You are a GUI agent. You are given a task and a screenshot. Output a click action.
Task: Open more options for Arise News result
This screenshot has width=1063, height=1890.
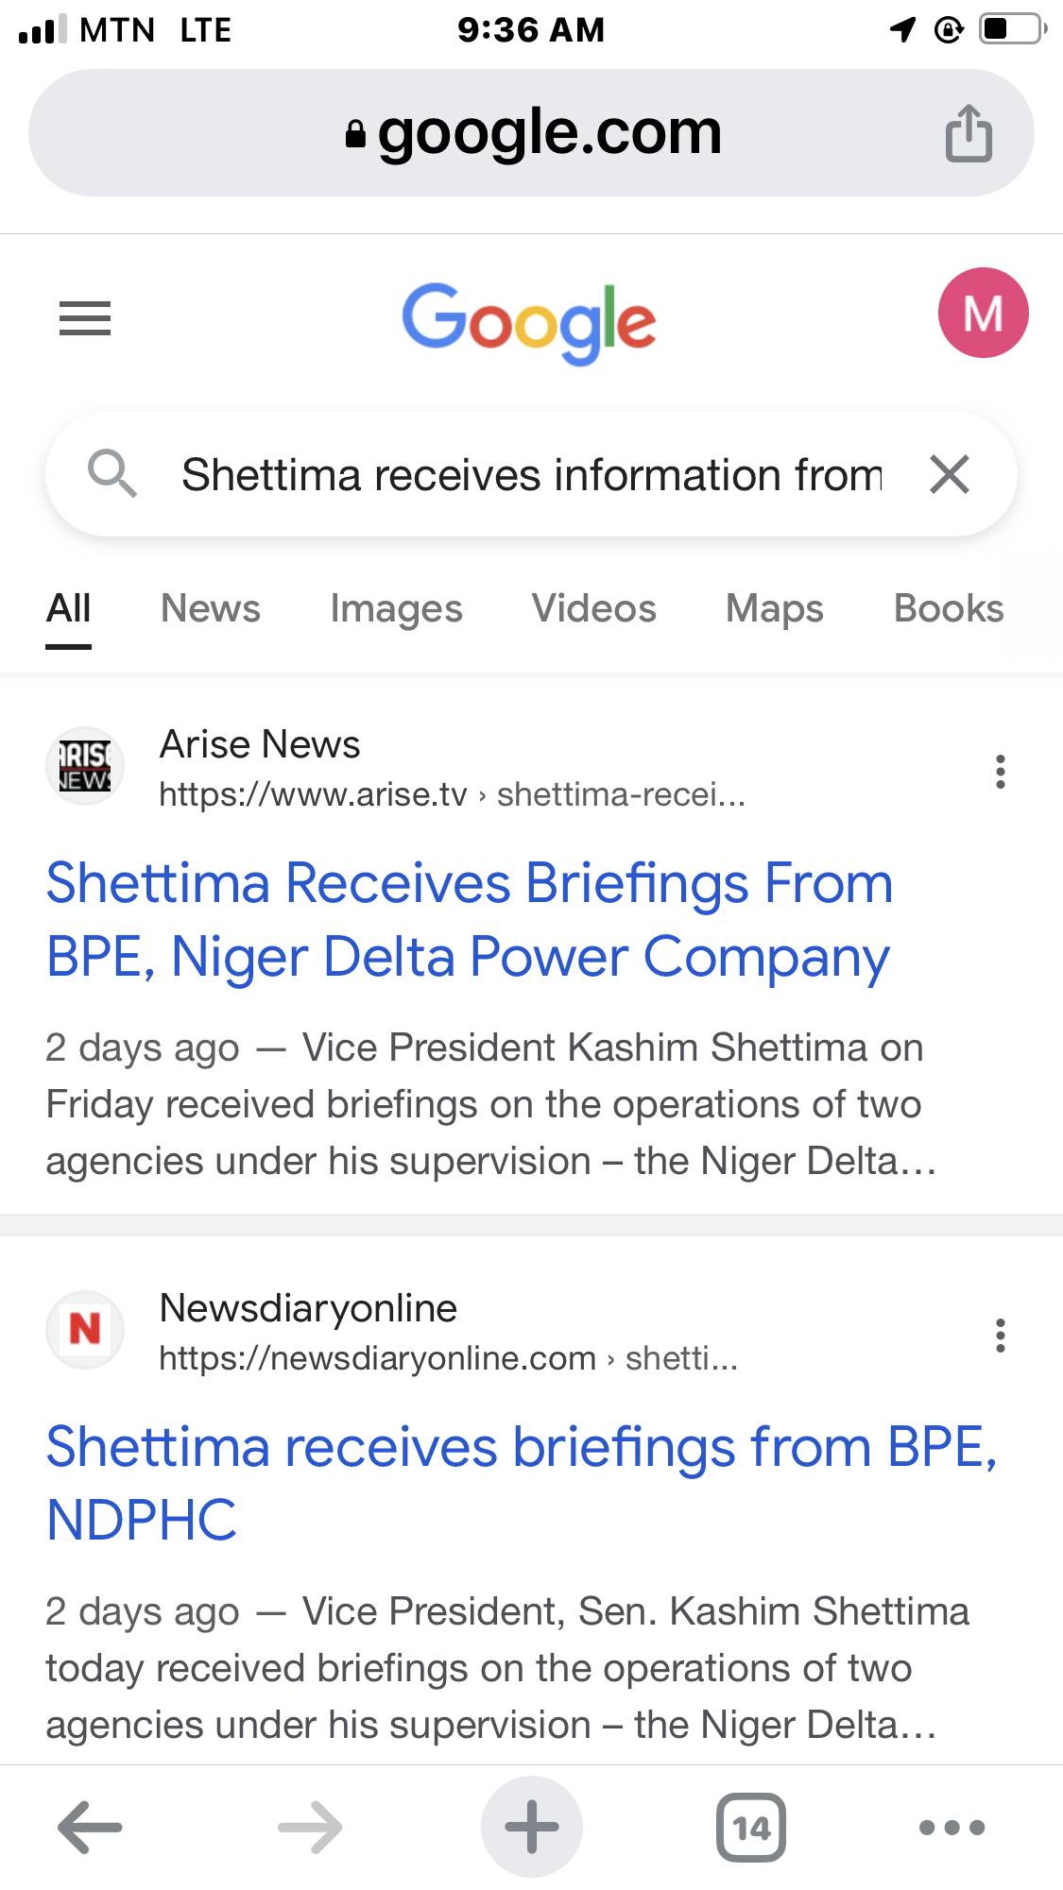point(1000,772)
